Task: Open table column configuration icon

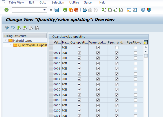Action: (x=146, y=42)
